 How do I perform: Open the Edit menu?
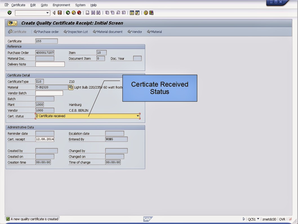(x=33, y=5)
